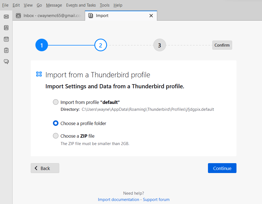Click the Inbox tab mail icon
Image resolution: width=262 pixels, height=204 pixels.
pos(18,16)
